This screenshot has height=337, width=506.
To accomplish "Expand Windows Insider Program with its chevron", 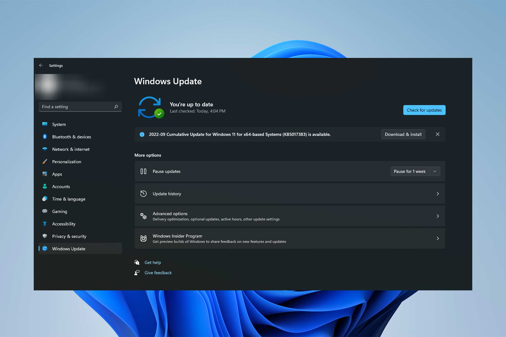I will [438, 239].
